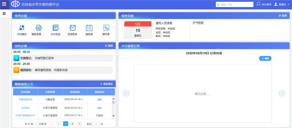Open the 国家信息 shortcut icon
Viewport: 292px width, 128px height.
pyautogui.click(x=38, y=28)
